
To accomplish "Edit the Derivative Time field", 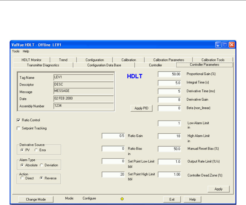I will pyautogui.click(x=169, y=91).
